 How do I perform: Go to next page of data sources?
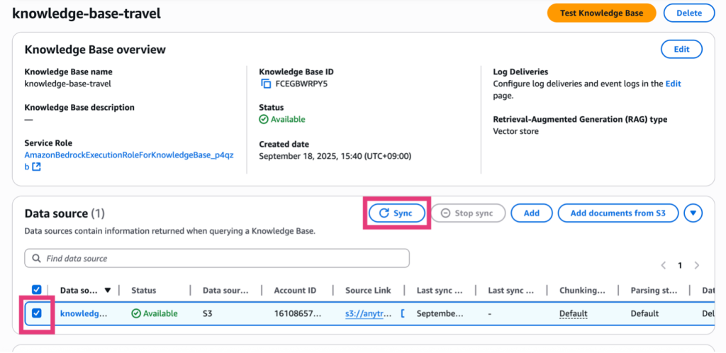click(696, 266)
